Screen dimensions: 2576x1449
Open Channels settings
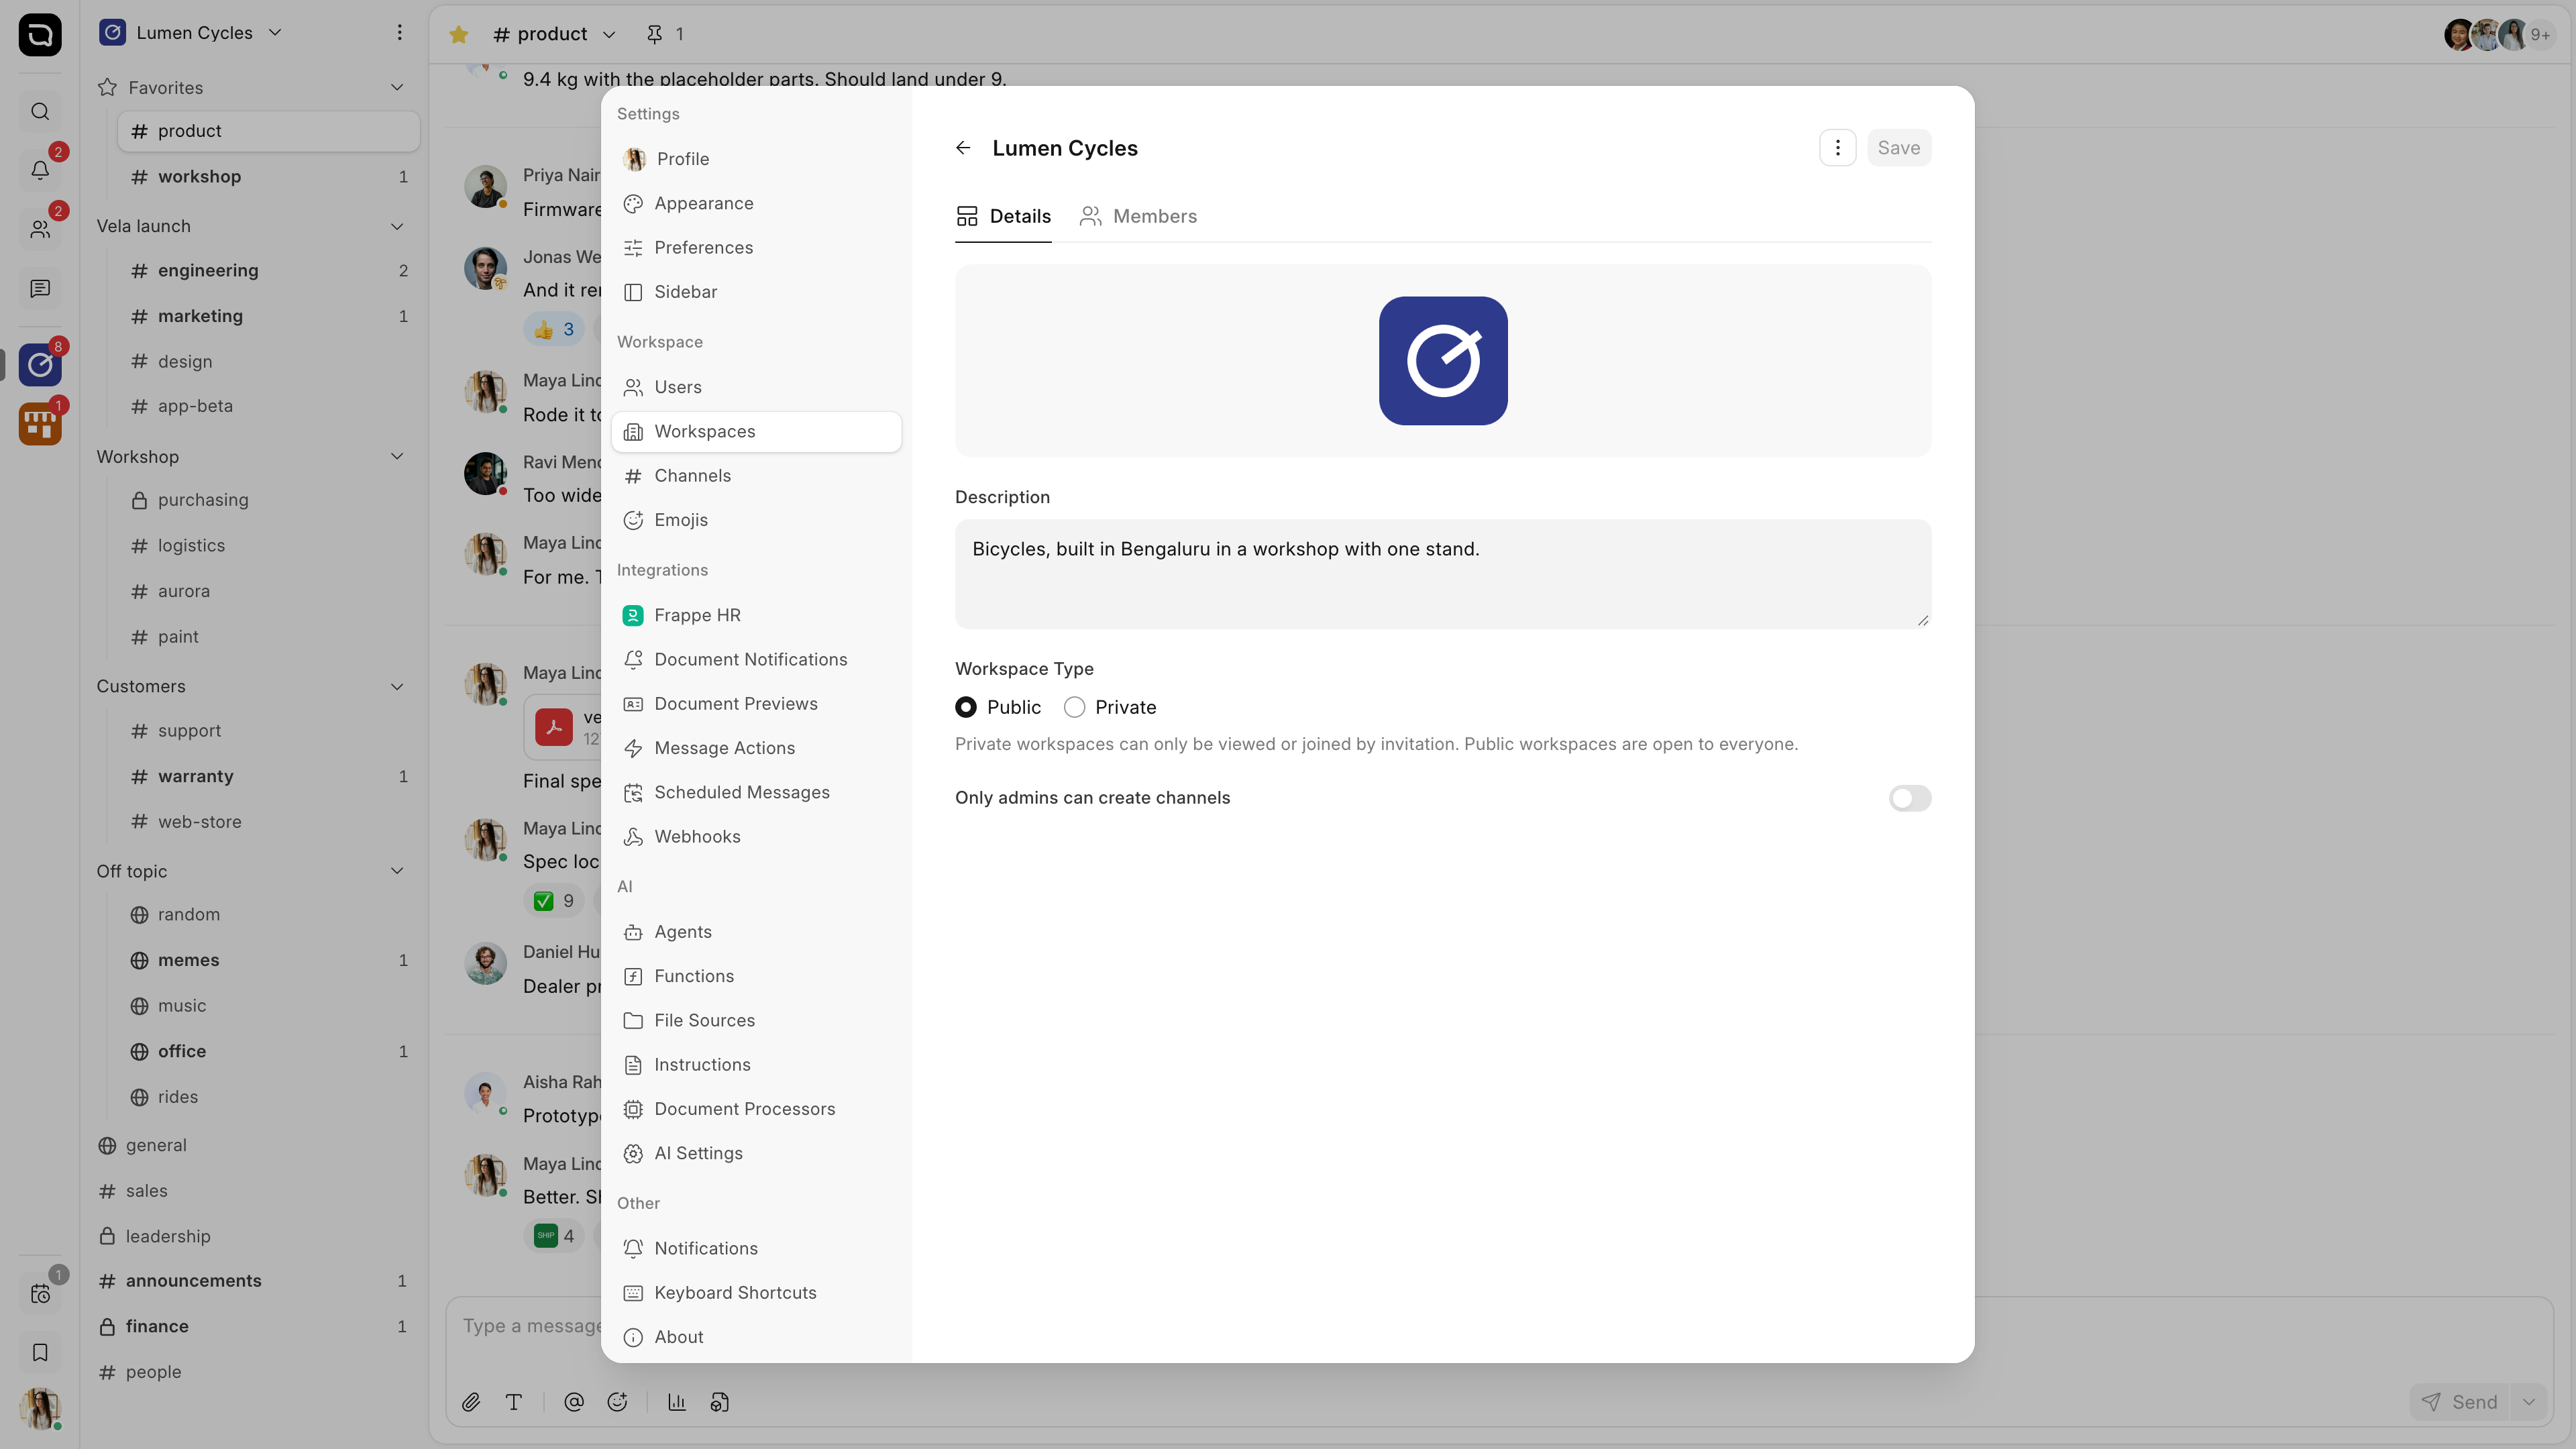click(756, 476)
